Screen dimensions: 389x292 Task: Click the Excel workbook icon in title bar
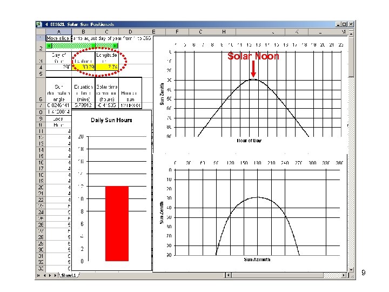(x=39, y=24)
